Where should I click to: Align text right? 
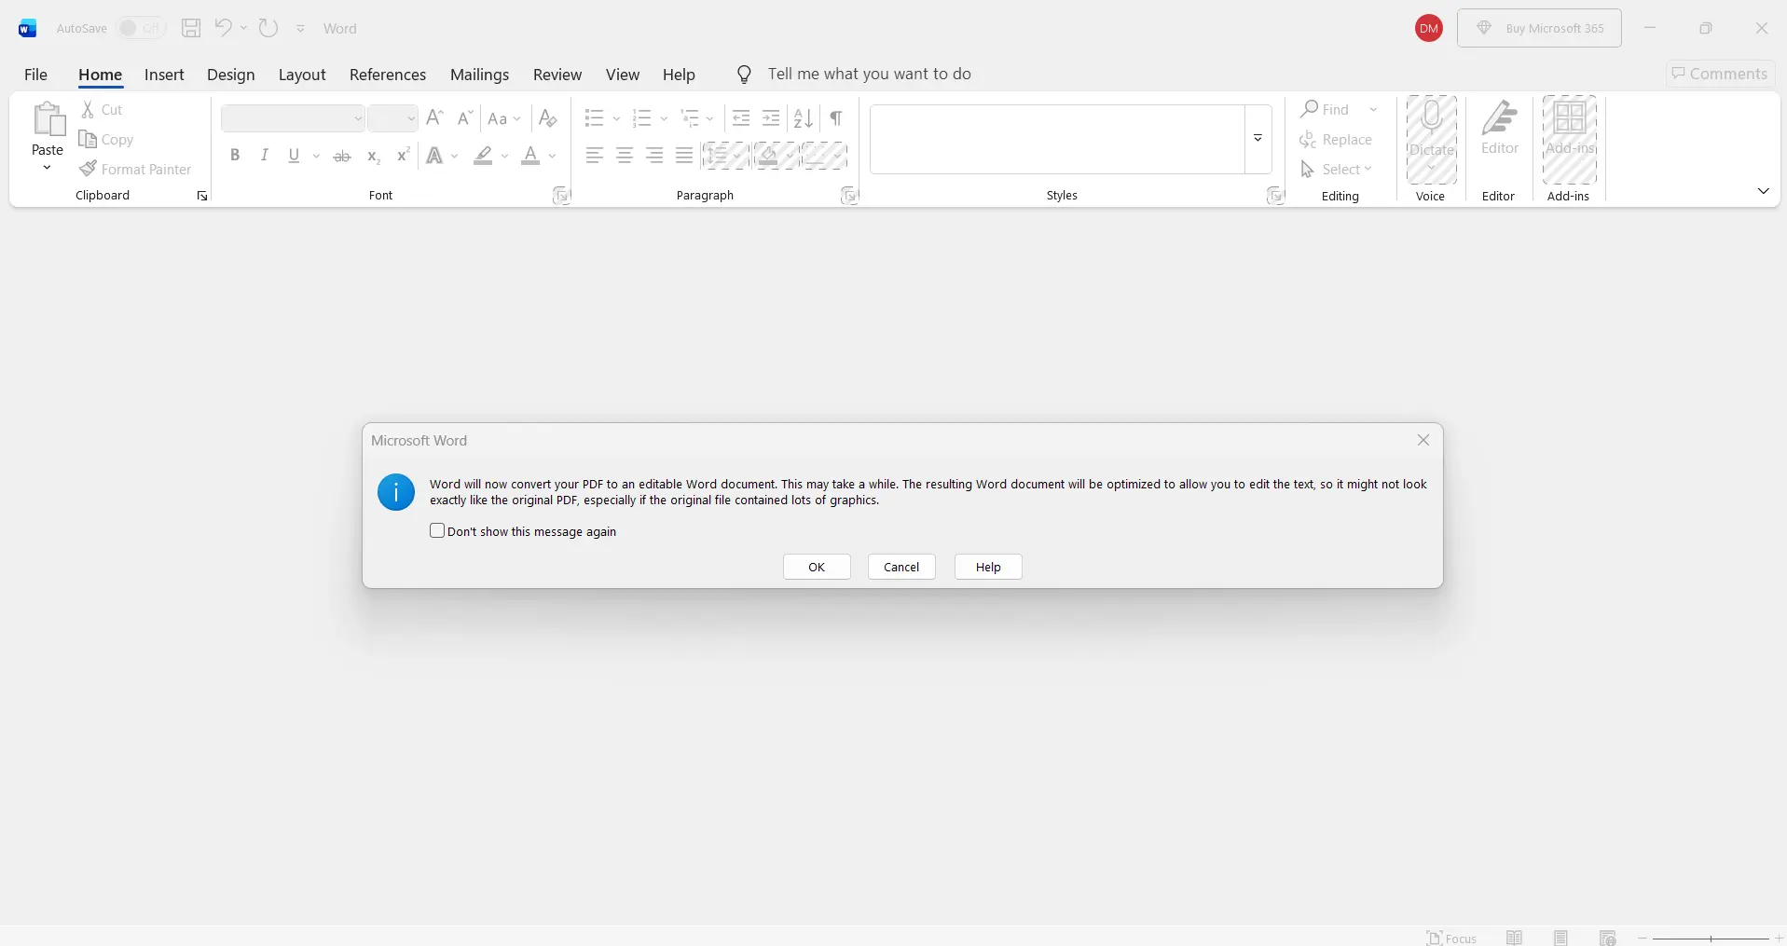pyautogui.click(x=654, y=156)
